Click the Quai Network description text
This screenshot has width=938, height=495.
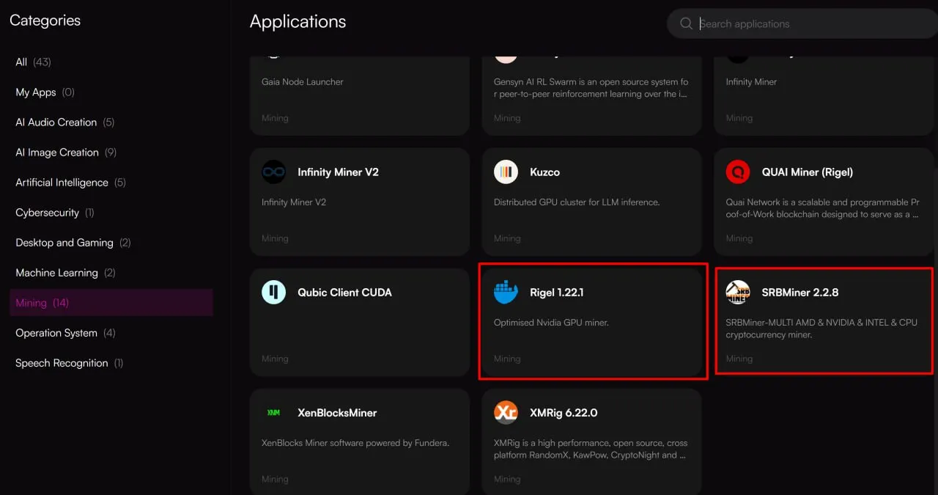822,208
